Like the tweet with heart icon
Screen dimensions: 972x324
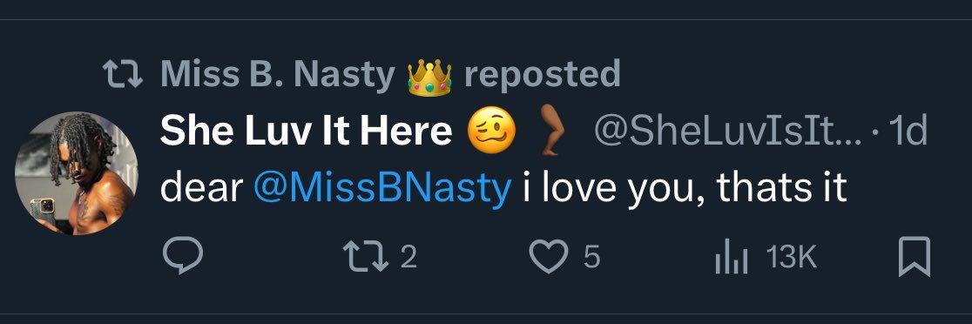coord(549,256)
